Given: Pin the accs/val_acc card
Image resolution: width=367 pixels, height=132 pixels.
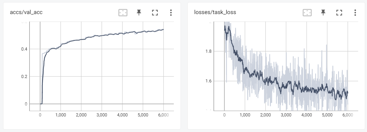Looking at the screenshot, I should point(139,12).
